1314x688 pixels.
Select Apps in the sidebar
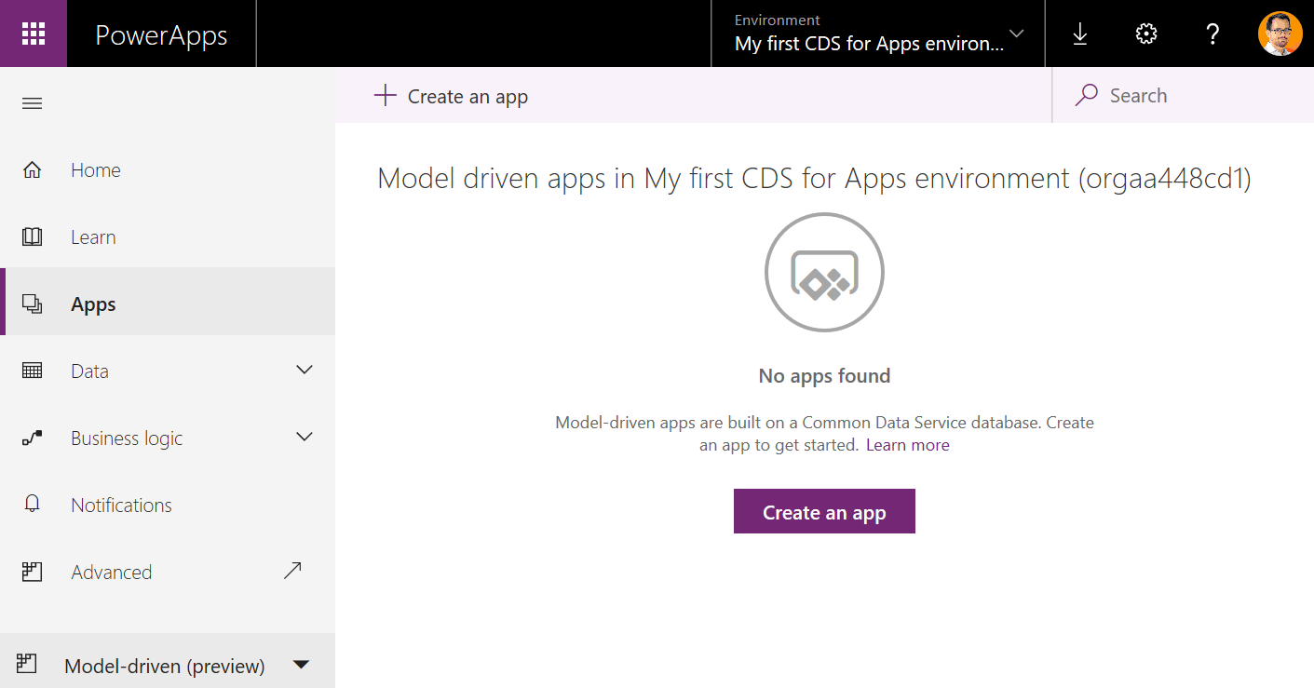coord(93,304)
